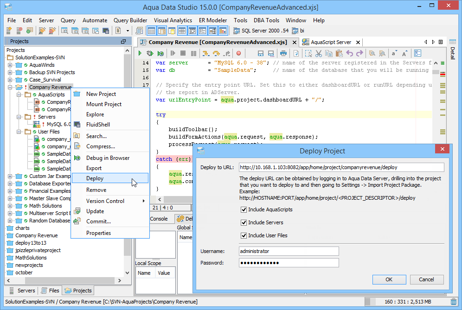Image resolution: width=462 pixels, height=310 pixels.
Task: Click the Detail panel icon at top right
Action: click(453, 42)
